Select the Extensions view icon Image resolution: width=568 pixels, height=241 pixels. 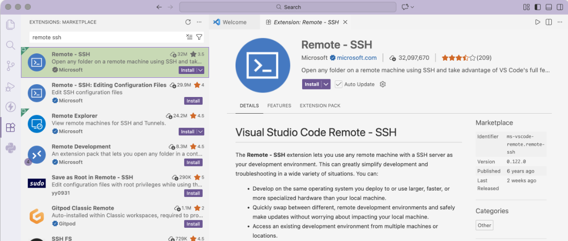[10, 127]
